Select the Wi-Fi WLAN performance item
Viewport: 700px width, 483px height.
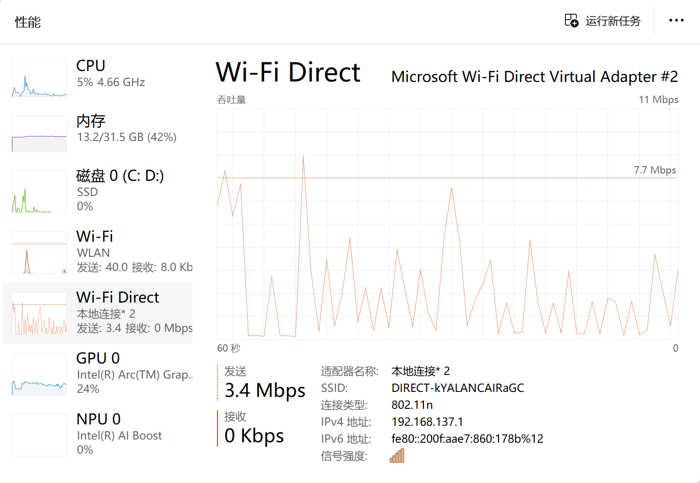coord(98,252)
